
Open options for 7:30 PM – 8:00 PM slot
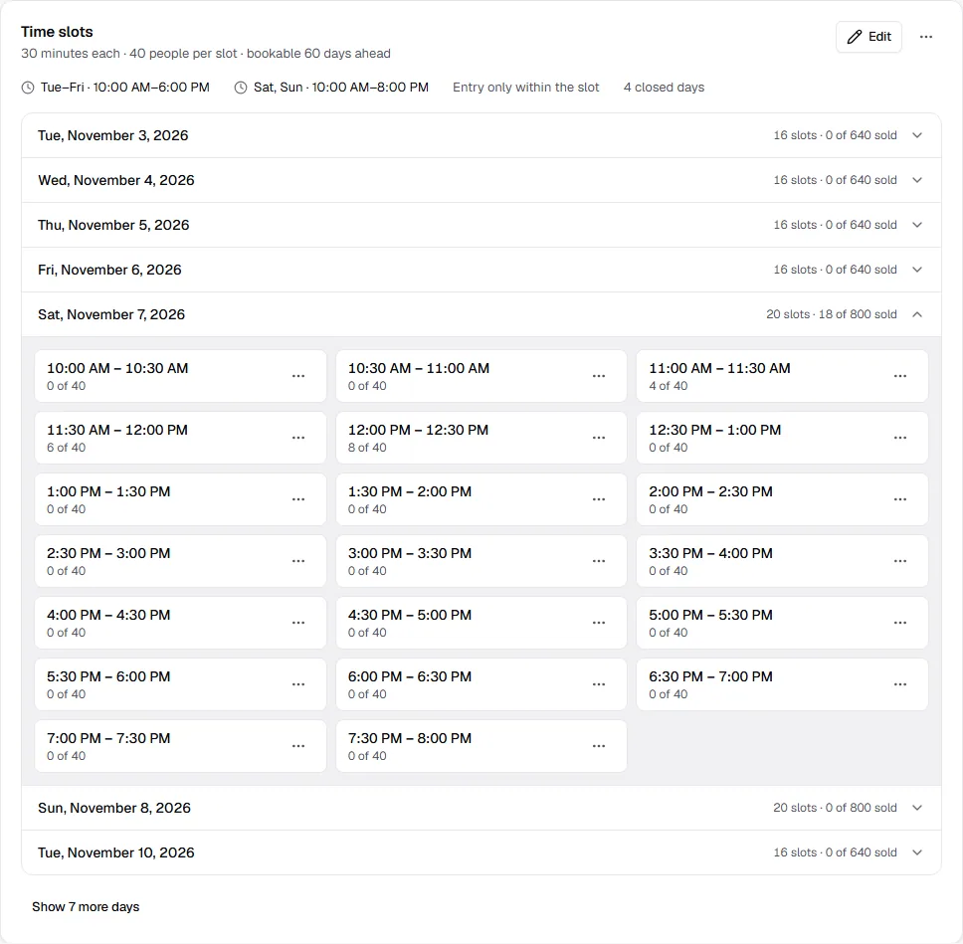[x=599, y=746]
